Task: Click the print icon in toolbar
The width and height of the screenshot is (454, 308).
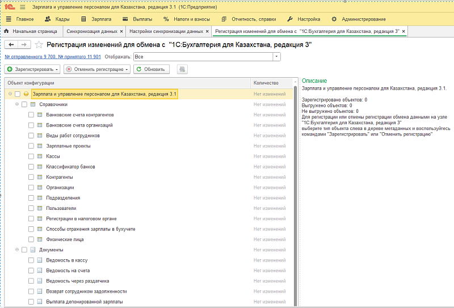Action: (x=182, y=69)
